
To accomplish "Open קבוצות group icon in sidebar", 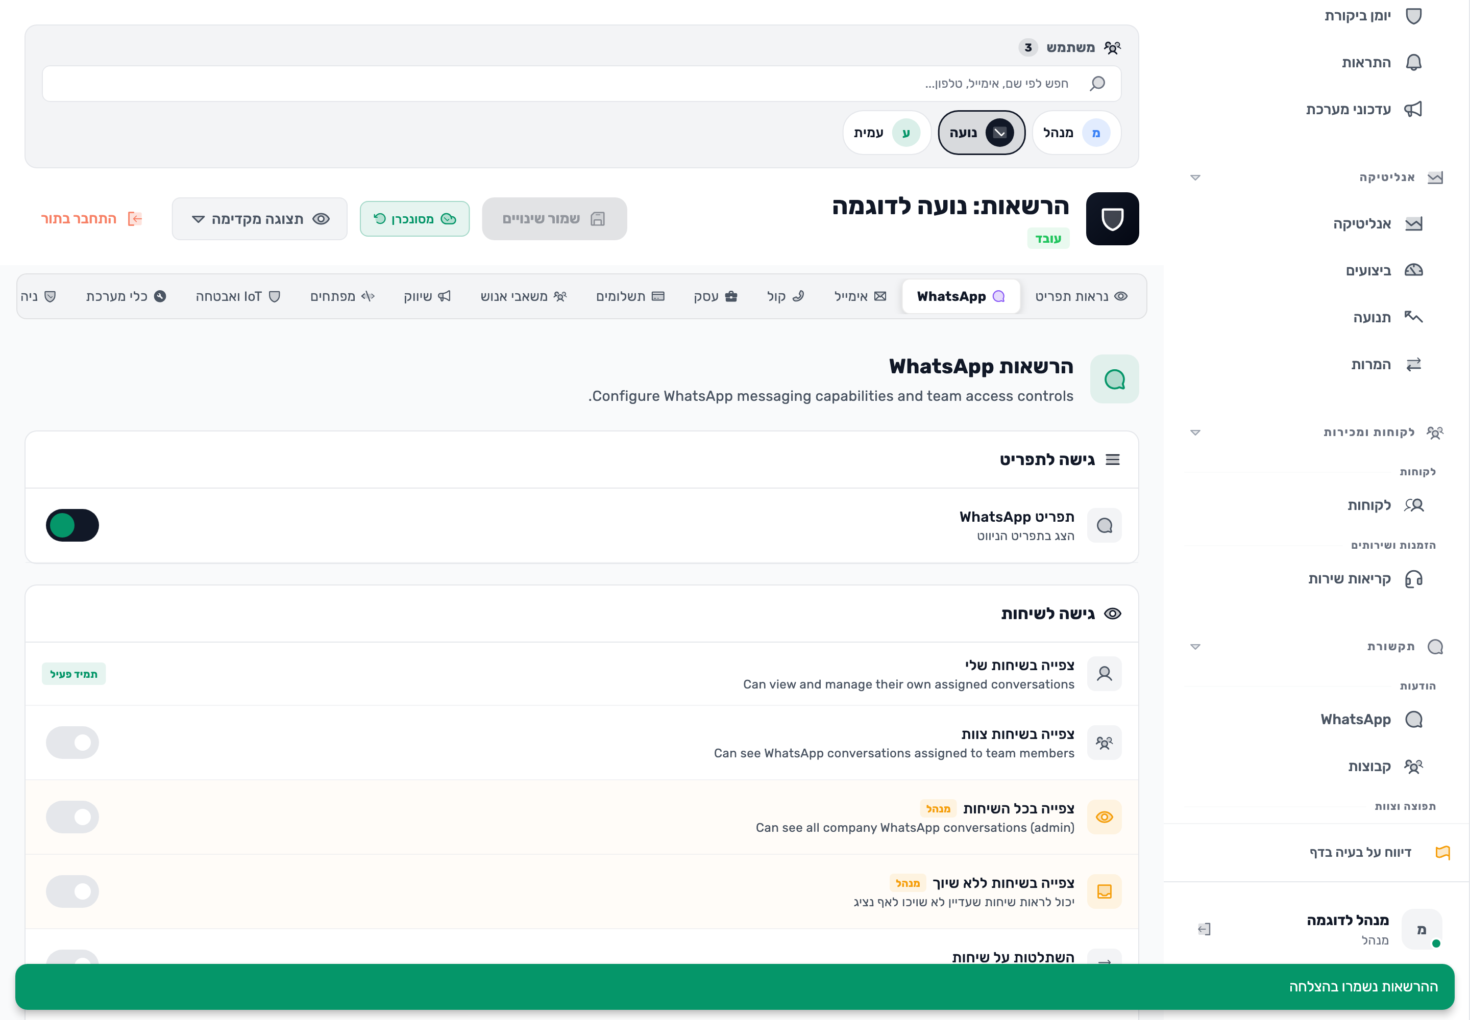I will pos(1413,767).
